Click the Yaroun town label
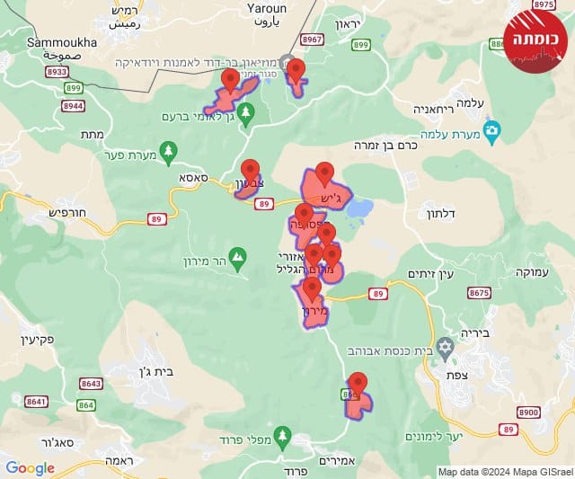 tap(267, 8)
